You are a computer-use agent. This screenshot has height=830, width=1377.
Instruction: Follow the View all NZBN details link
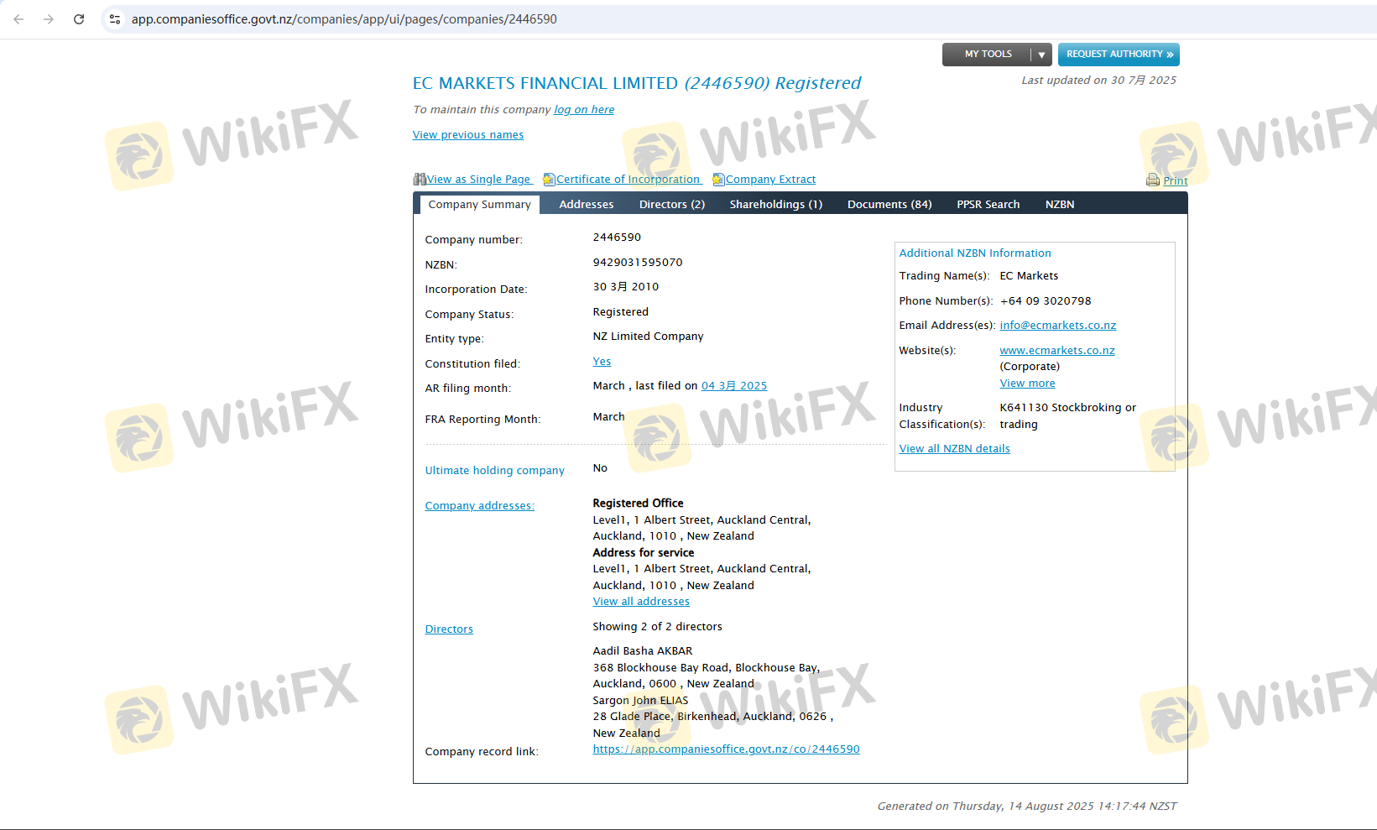click(954, 449)
